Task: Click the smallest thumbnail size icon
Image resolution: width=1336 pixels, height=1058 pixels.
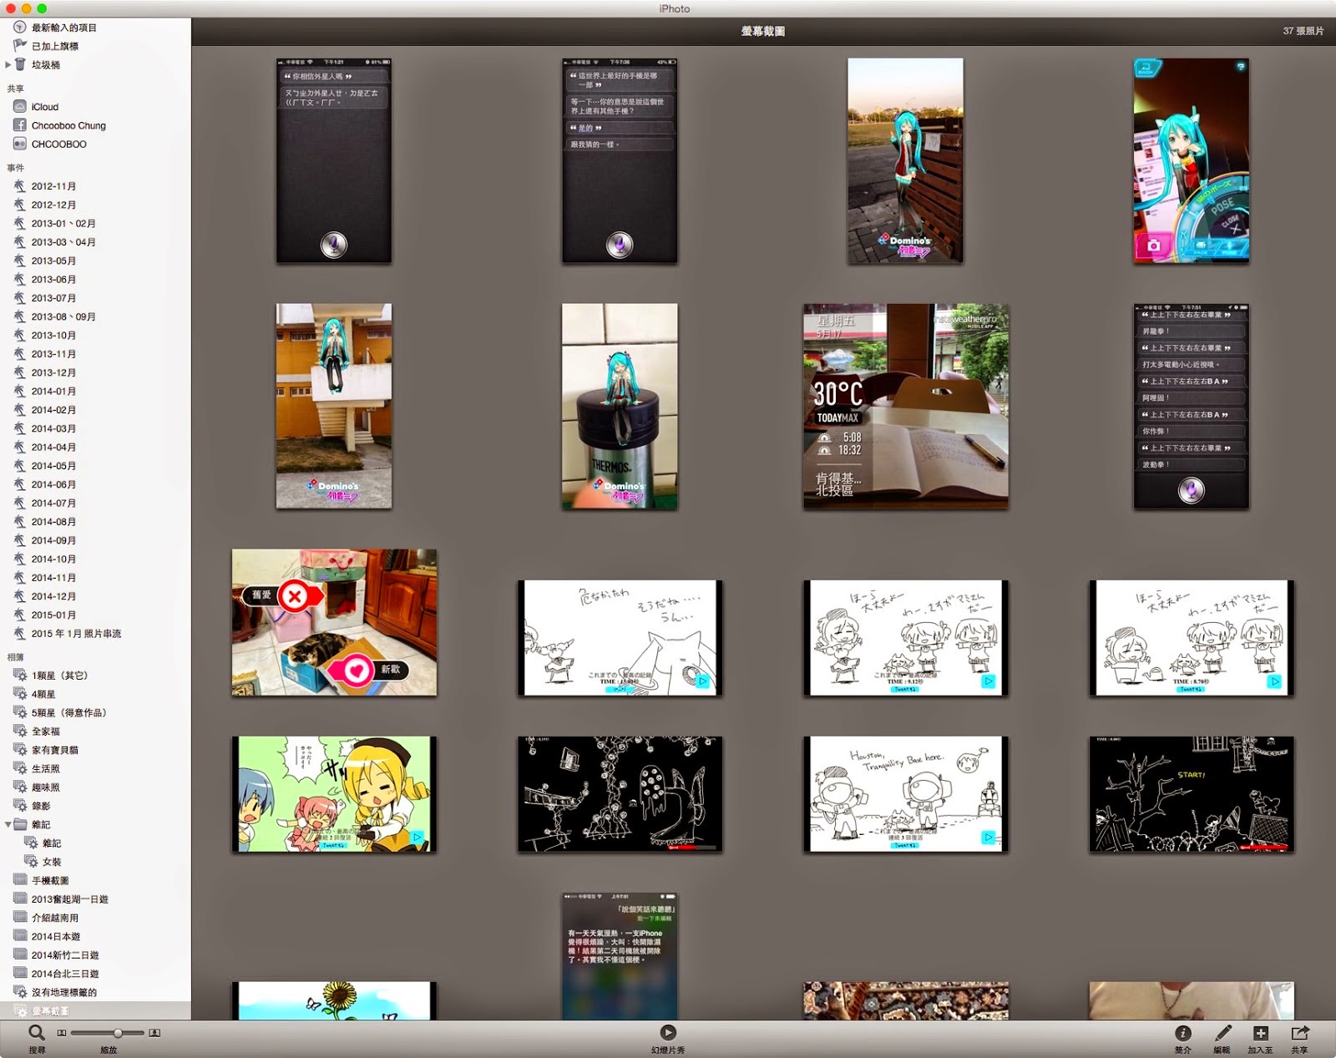Action: pos(61,1033)
